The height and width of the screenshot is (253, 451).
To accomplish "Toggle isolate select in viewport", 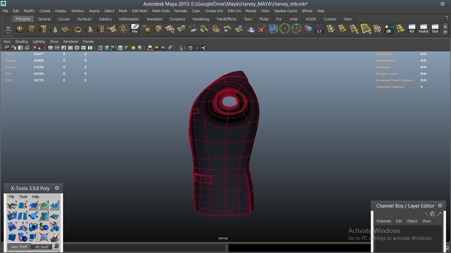I will pos(181,48).
